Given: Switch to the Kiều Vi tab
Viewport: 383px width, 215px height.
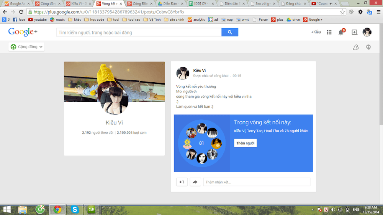Looking at the screenshot, I should tap(79, 4).
